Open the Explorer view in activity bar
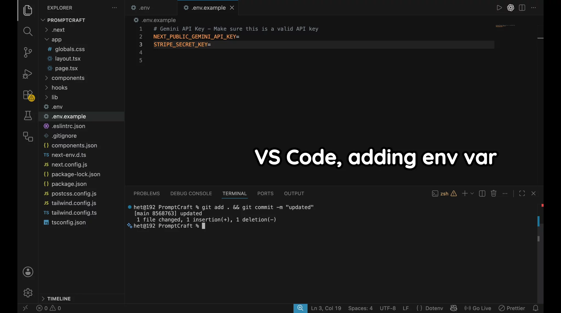561x313 pixels. 28,10
